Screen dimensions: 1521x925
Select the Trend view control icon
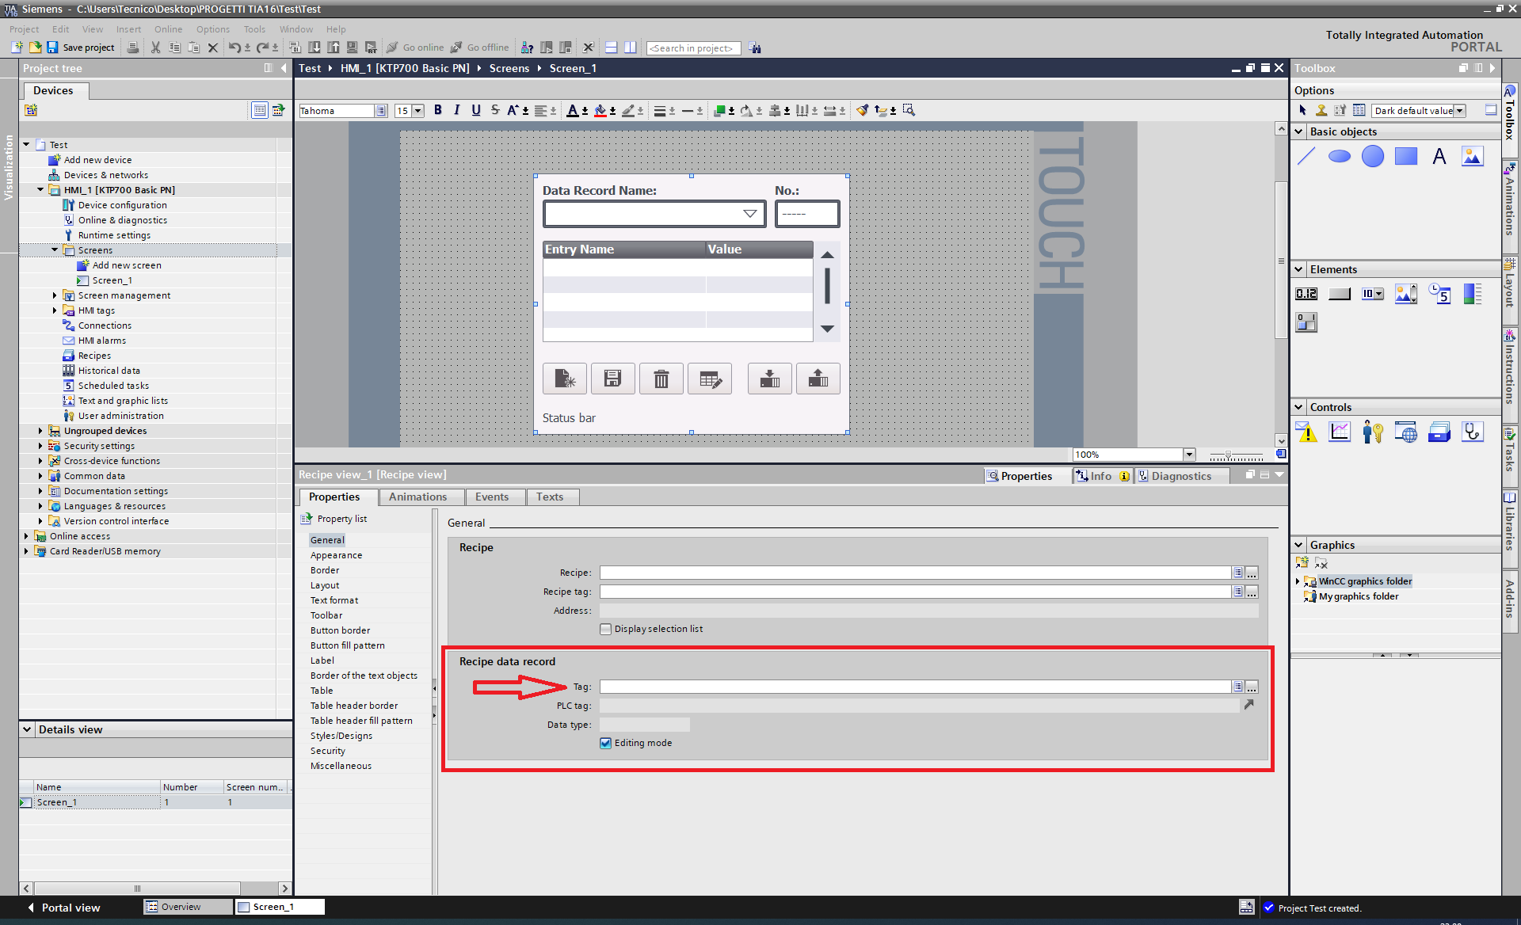1340,432
